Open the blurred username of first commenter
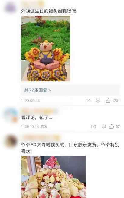Viewport: 124px width, 198px height. [32, 4]
